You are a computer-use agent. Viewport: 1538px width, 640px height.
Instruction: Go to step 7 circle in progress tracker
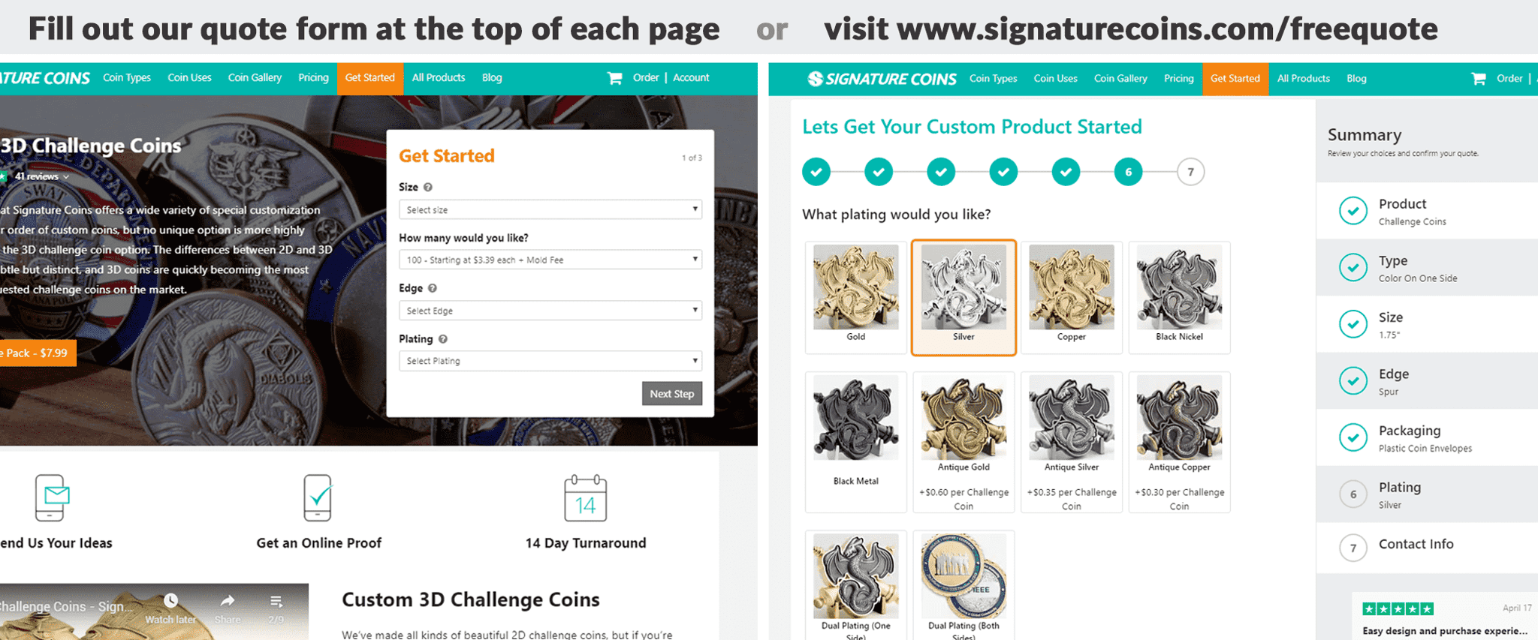tap(1190, 172)
